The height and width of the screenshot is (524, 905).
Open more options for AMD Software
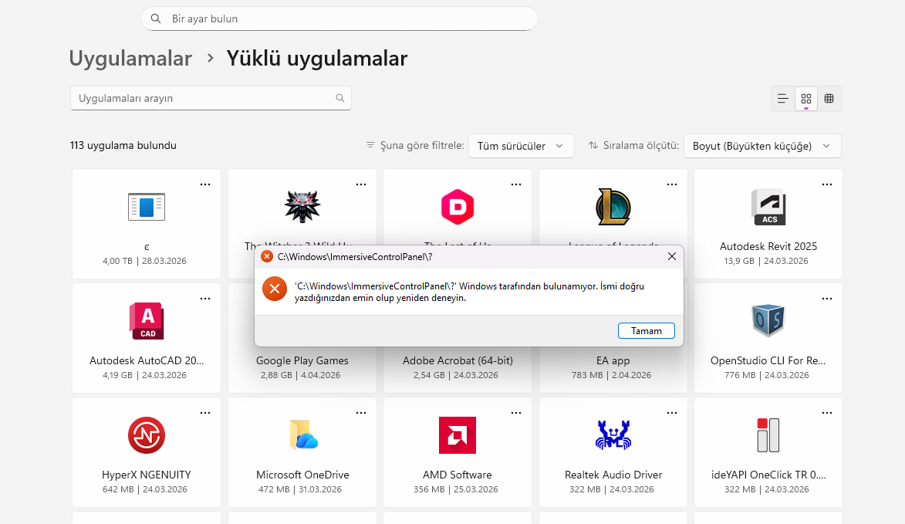tap(516, 413)
